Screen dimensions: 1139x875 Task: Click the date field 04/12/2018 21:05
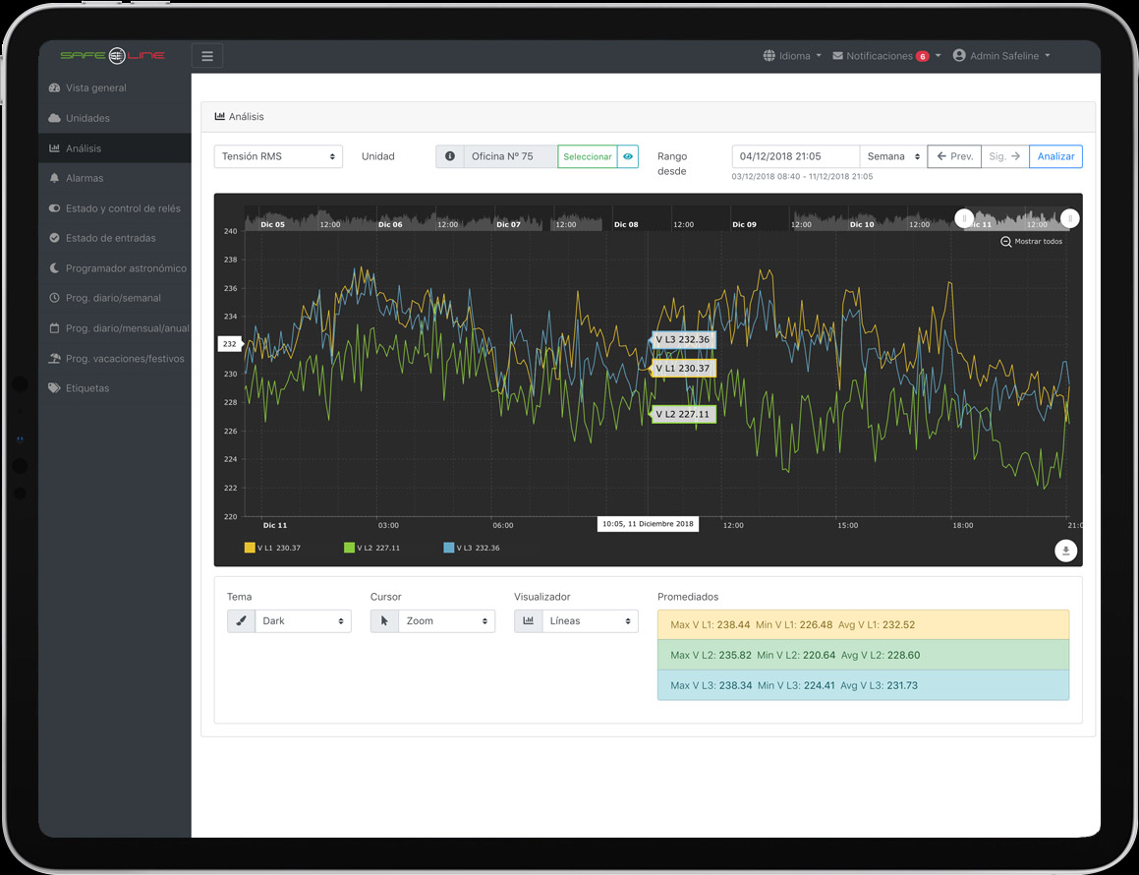point(795,156)
